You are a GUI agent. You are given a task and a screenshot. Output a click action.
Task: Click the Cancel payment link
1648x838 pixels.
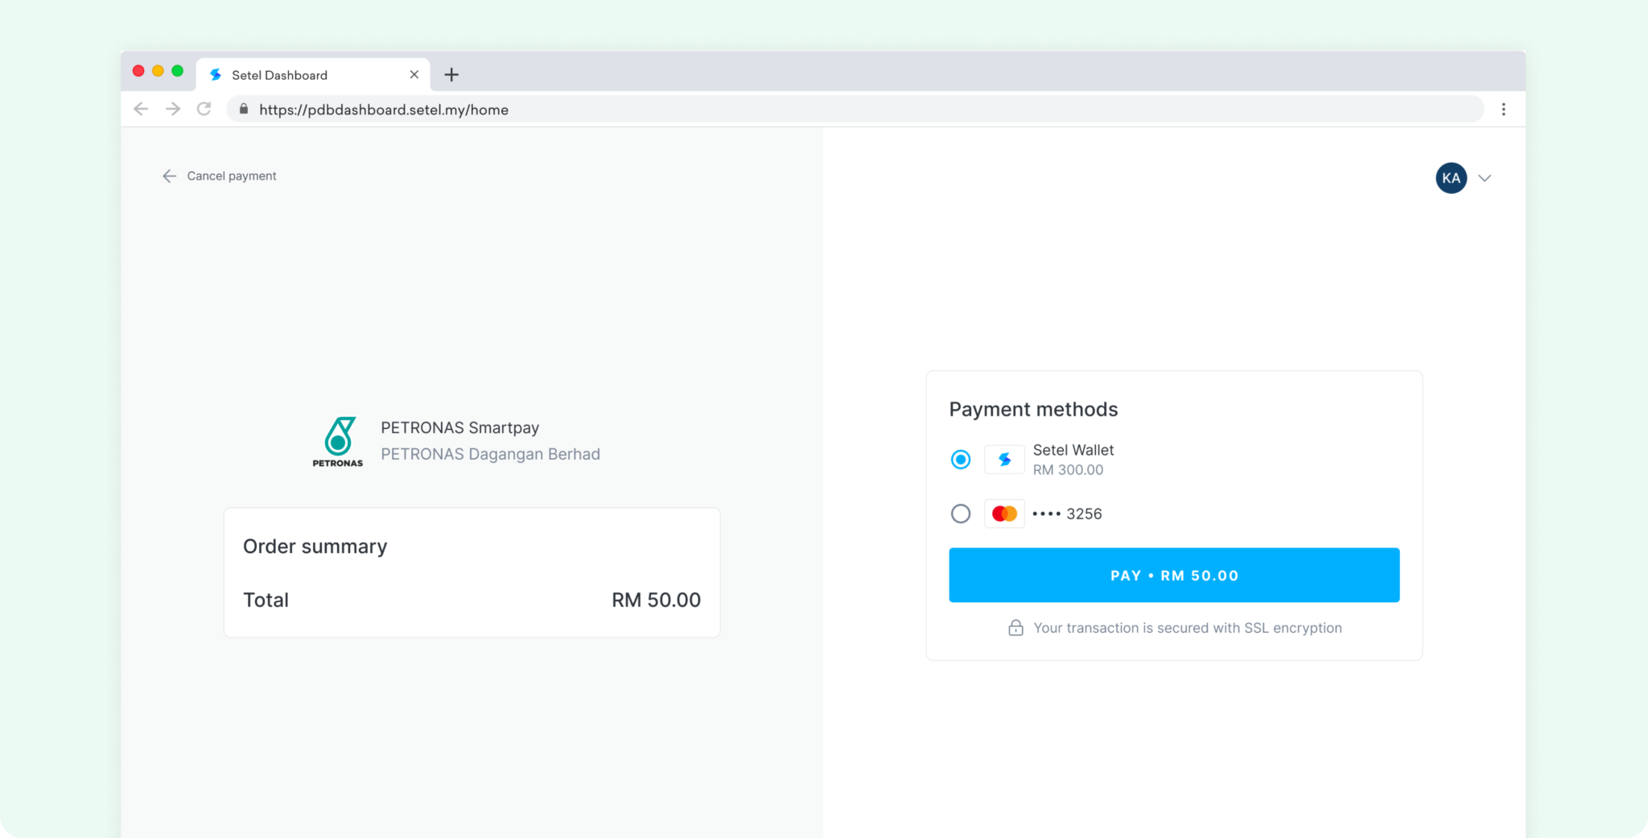click(232, 176)
